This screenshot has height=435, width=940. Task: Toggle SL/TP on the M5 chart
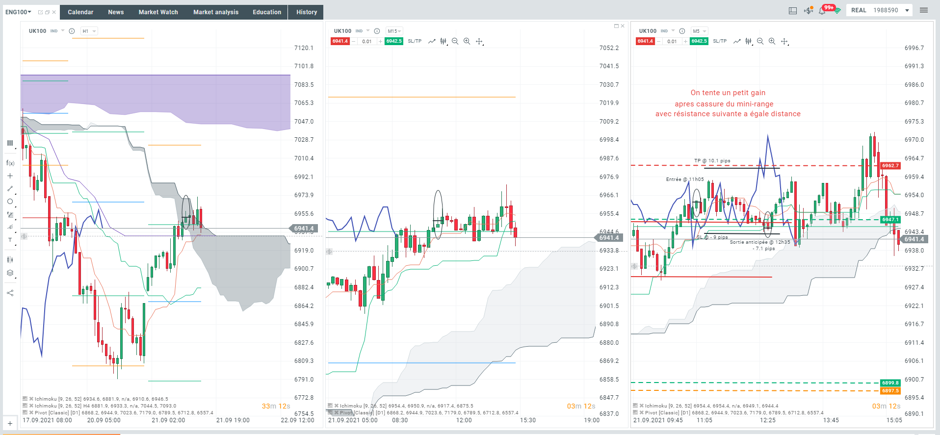point(720,41)
